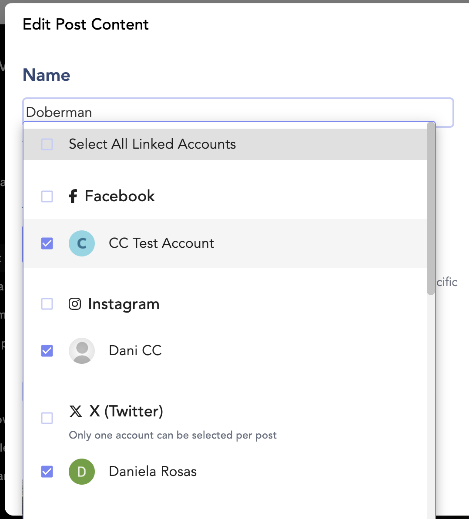
Task: Tick the Facebook group checkbox
Action: click(47, 196)
